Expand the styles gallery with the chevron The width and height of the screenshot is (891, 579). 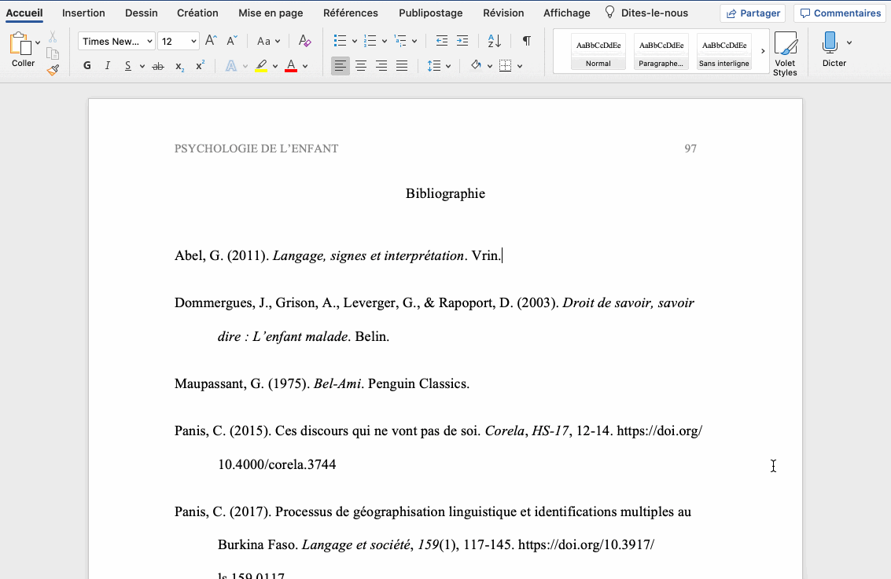tap(762, 51)
